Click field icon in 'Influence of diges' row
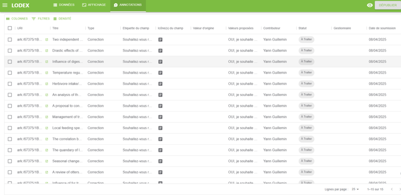Image resolution: width=401 pixels, height=195 pixels. pyautogui.click(x=160, y=62)
